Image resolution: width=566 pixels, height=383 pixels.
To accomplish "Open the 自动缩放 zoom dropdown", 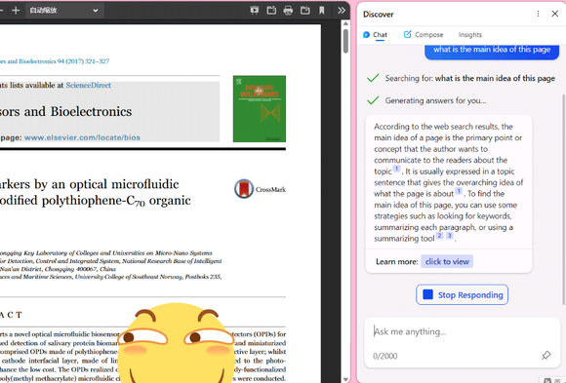I will pos(64,11).
